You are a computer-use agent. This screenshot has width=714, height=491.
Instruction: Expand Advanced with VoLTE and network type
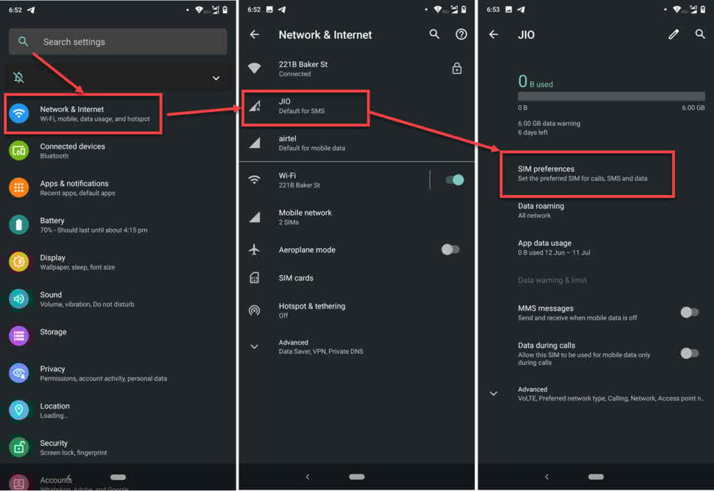(x=595, y=393)
